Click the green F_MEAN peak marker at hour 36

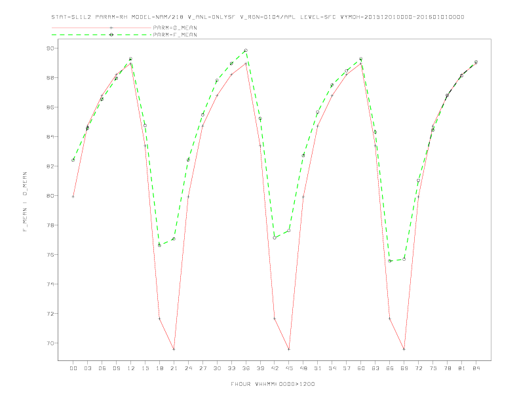click(x=246, y=50)
